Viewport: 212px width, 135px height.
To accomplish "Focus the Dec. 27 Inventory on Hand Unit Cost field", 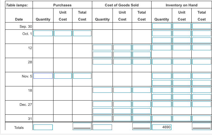I will [182, 104].
